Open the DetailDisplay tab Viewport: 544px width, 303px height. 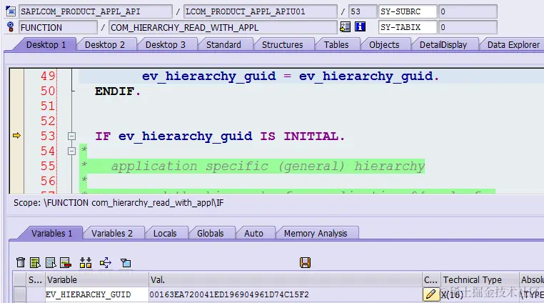pos(443,45)
